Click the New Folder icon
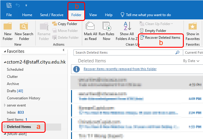Screen dimensions: 203x139 [x=8, y=27]
